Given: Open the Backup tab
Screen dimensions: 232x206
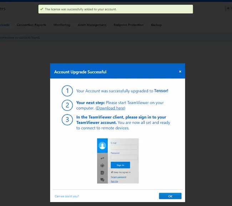Looking at the screenshot, I should coord(156,25).
